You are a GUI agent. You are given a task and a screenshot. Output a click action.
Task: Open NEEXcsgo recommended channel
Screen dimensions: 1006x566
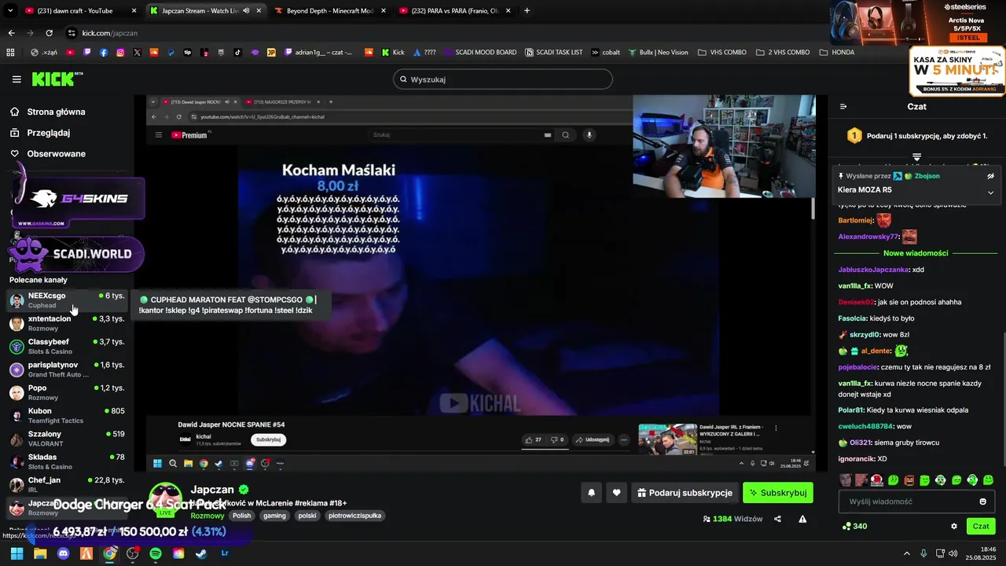[x=67, y=300]
